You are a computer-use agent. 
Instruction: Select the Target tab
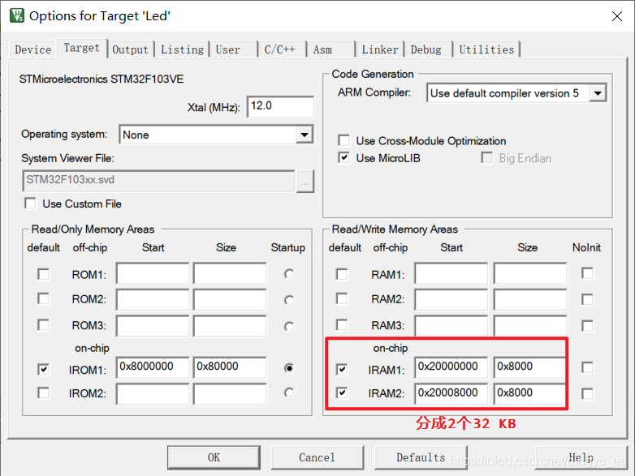pos(82,48)
